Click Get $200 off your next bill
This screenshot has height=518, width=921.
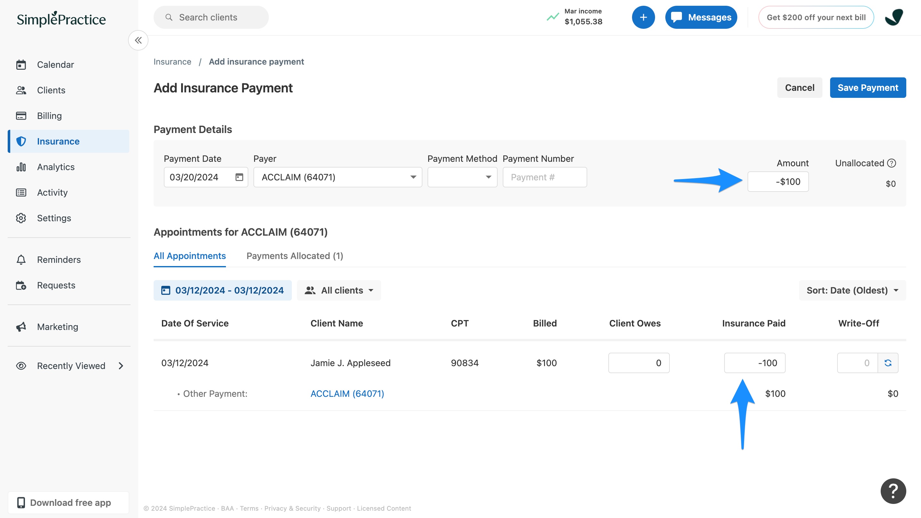(x=816, y=17)
